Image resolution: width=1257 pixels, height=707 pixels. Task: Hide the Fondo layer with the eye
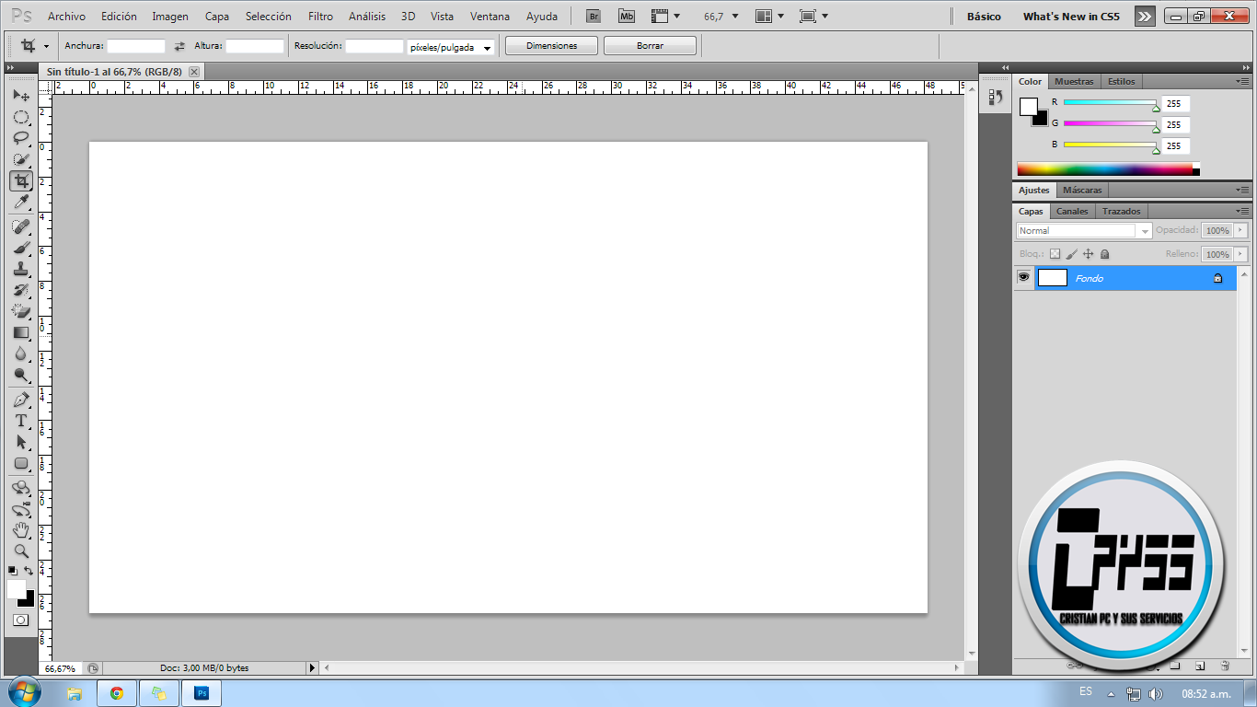coord(1023,277)
